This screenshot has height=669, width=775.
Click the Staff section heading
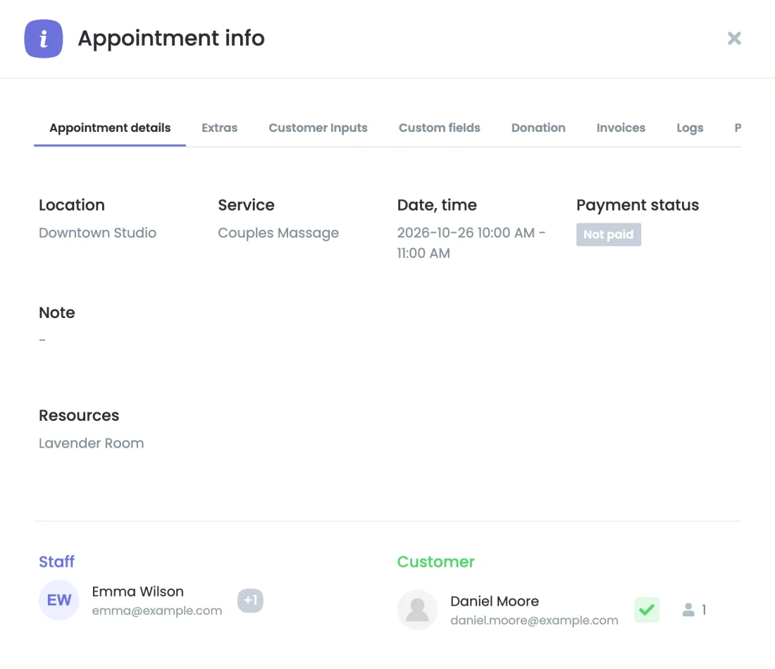[x=57, y=562]
